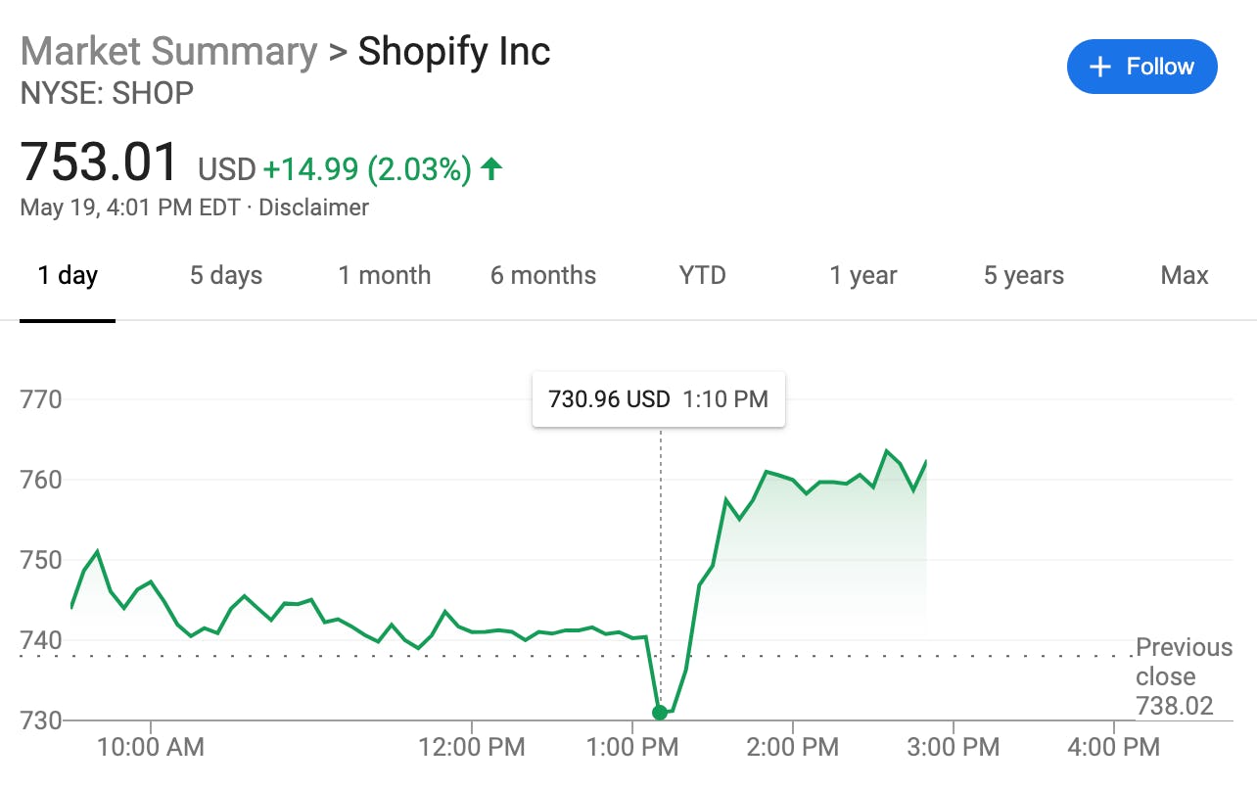1257x789 pixels.
Task: Show the 1 month chart
Action: [385, 276]
